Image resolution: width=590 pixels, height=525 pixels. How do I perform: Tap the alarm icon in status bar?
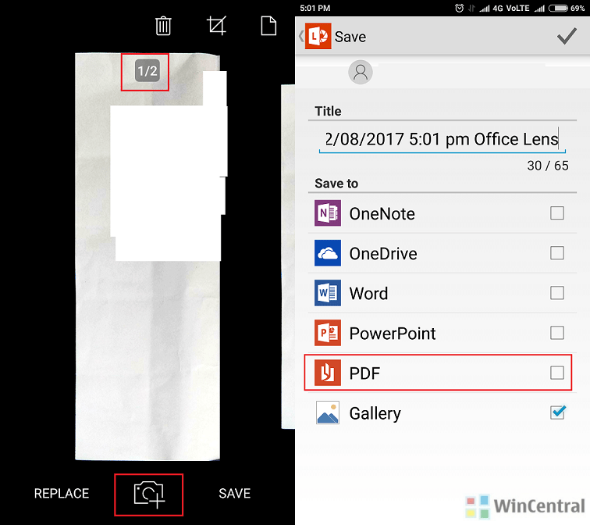[x=460, y=9]
